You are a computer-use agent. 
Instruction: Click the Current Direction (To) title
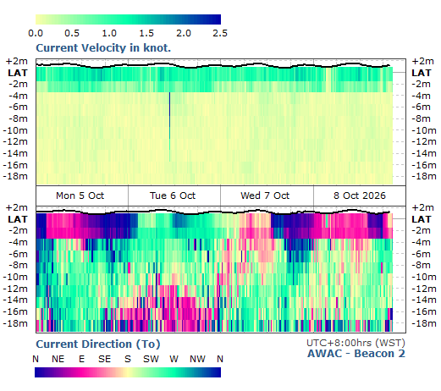click(98, 344)
